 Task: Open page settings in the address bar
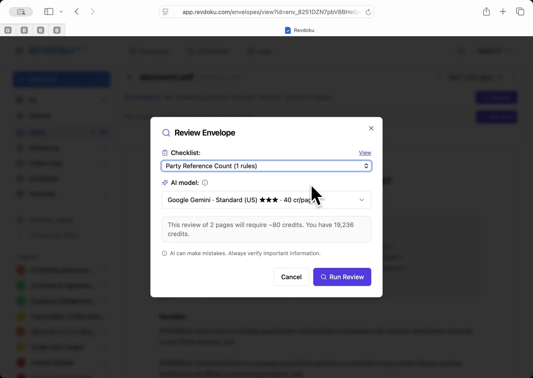point(165,12)
